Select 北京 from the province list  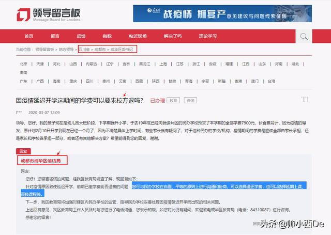click(x=24, y=64)
